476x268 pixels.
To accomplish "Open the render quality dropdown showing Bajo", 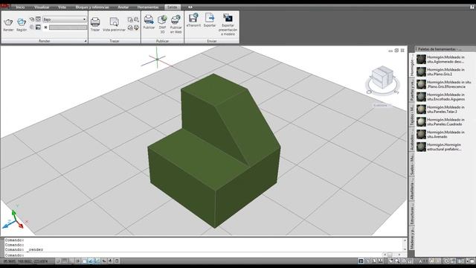I will [x=65, y=19].
